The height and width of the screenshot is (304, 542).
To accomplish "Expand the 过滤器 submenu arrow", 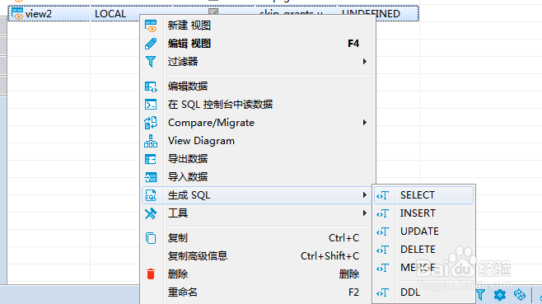I will click(364, 62).
